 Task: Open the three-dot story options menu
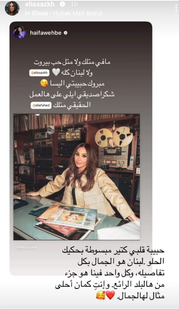[x=176, y=8]
